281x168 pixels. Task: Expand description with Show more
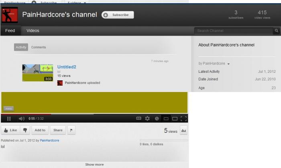click(94, 164)
